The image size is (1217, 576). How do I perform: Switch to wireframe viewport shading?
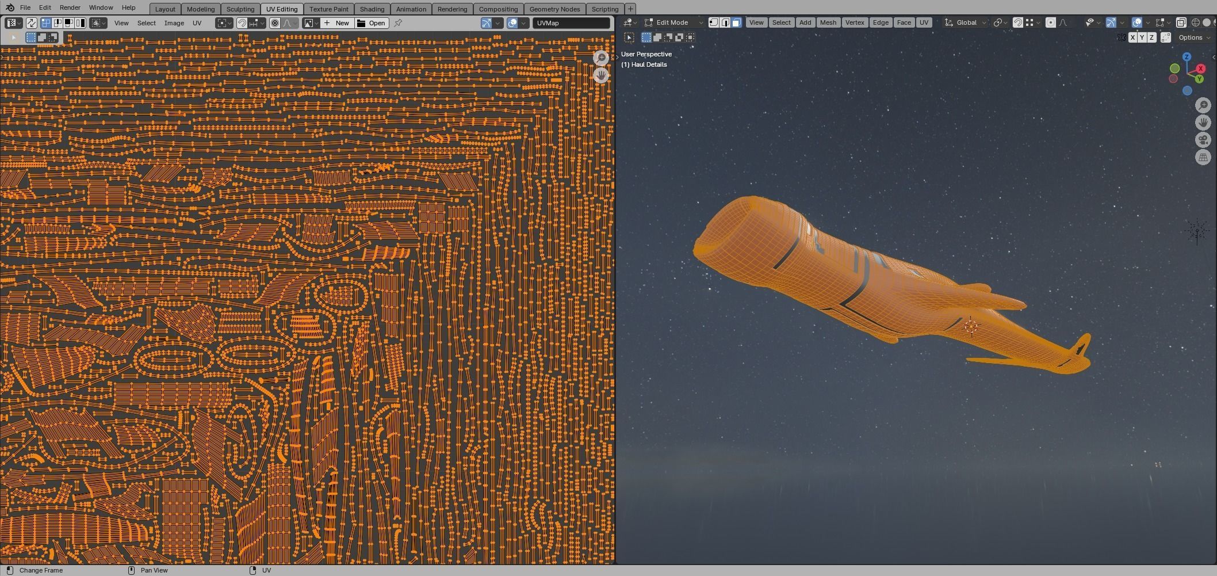(1196, 22)
